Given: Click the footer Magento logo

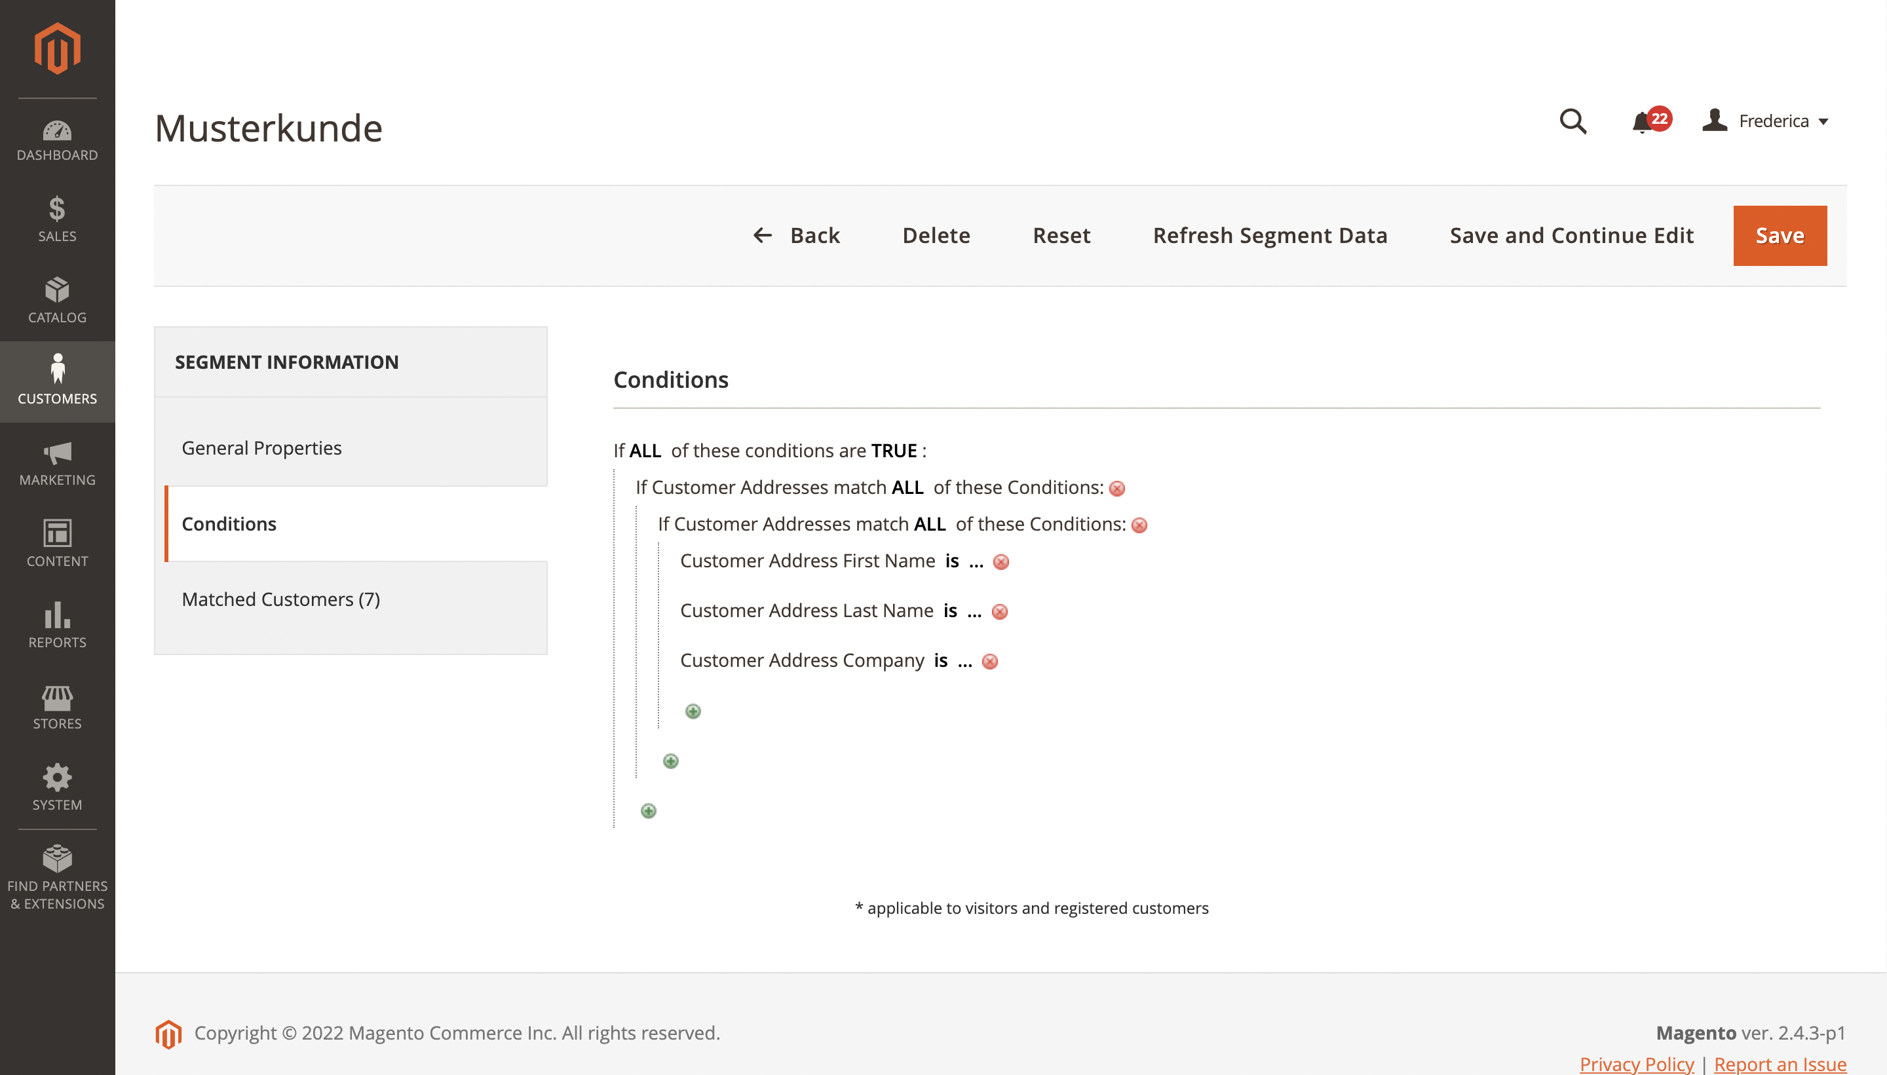Looking at the screenshot, I should [x=168, y=1034].
